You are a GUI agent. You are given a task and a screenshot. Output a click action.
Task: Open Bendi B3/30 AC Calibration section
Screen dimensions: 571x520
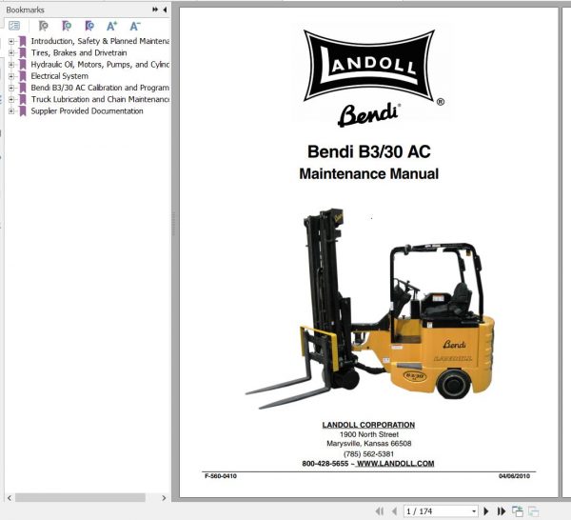pyautogui.click(x=100, y=88)
